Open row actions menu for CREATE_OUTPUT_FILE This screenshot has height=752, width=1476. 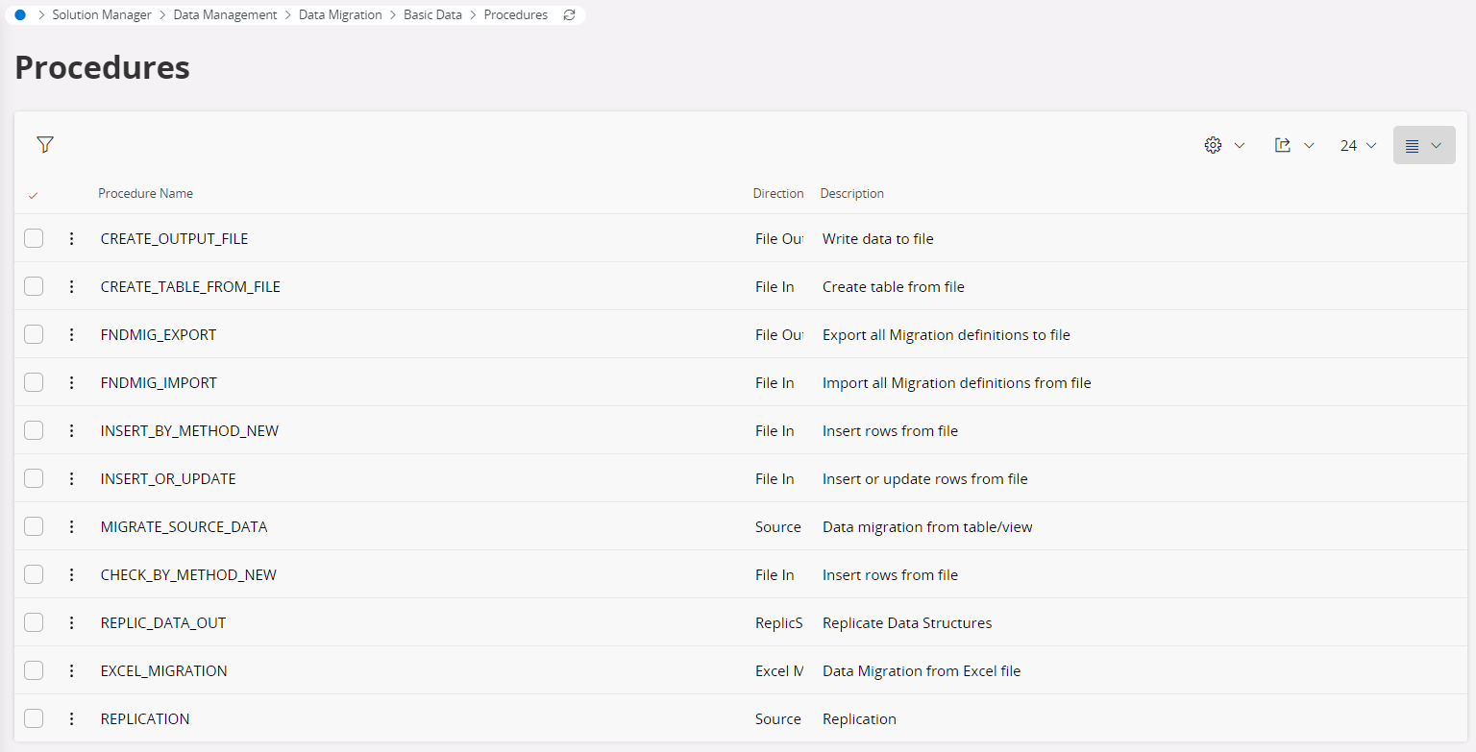(x=71, y=238)
